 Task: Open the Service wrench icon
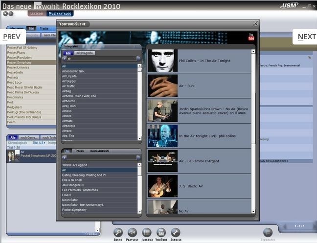[176, 233]
